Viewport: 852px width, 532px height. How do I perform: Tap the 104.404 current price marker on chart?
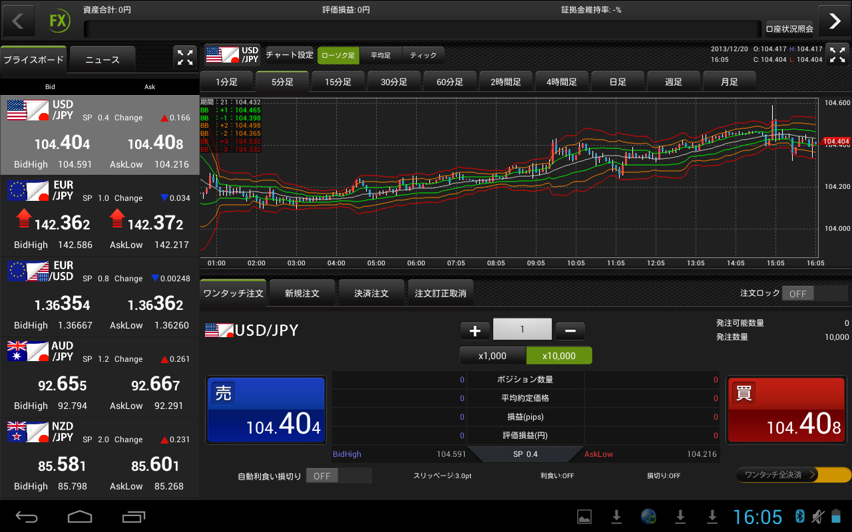click(836, 142)
